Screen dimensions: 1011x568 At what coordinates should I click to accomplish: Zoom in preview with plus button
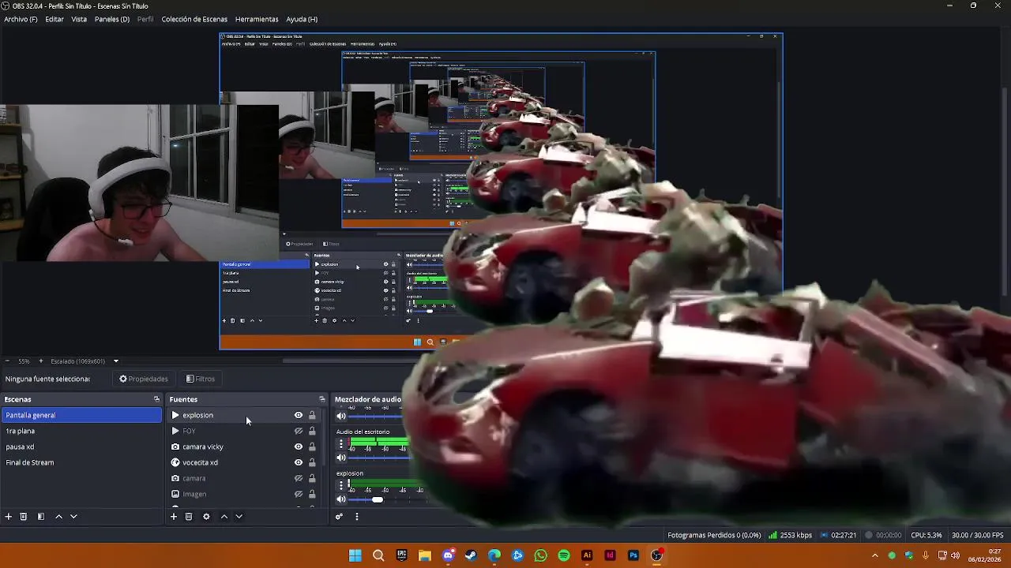click(41, 361)
